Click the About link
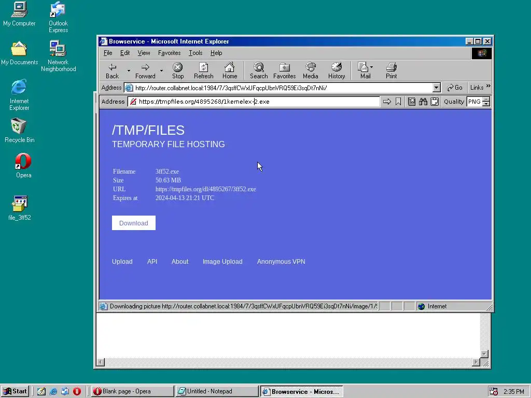The height and width of the screenshot is (398, 531). (180, 262)
